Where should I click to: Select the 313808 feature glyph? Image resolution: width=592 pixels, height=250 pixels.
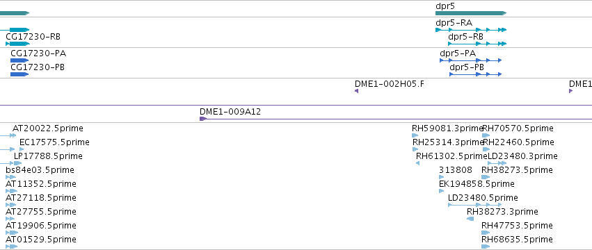(x=442, y=177)
